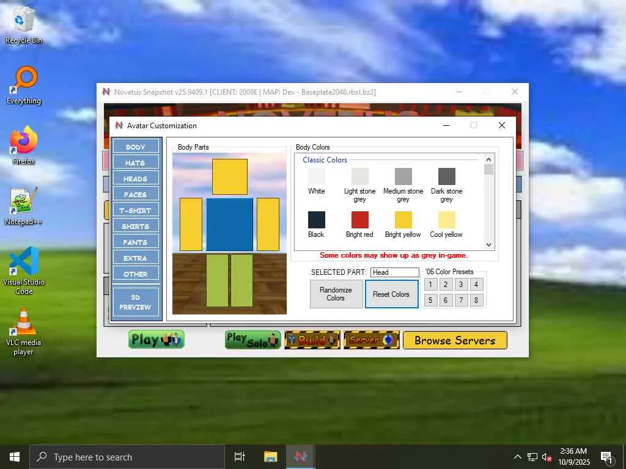Select the avatar left yellow arm

coord(191,225)
